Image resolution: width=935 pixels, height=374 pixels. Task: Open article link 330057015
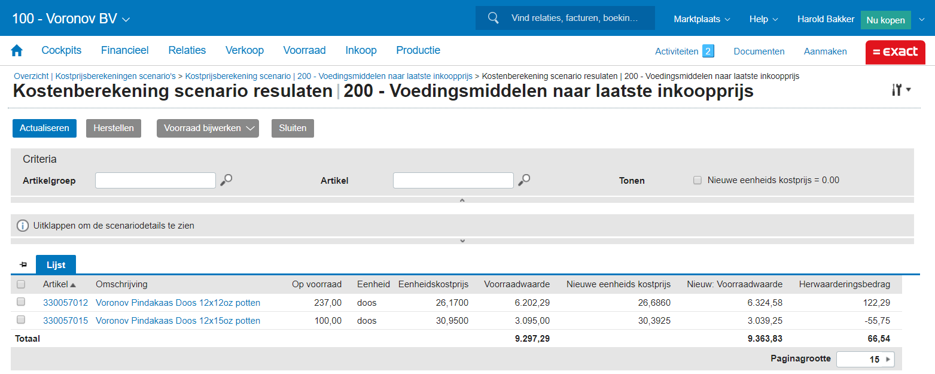(x=66, y=321)
